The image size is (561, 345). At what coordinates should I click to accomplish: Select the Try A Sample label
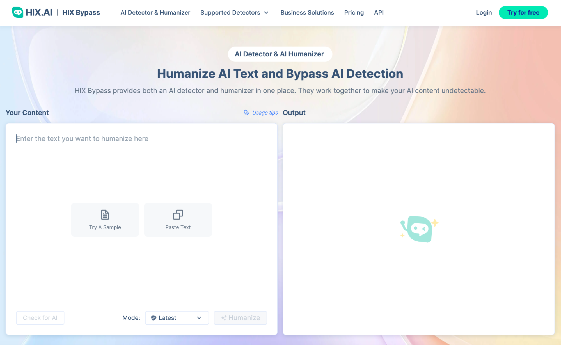pyautogui.click(x=105, y=227)
